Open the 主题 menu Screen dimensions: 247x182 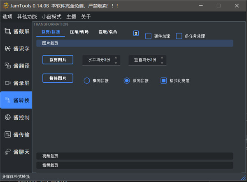(71, 17)
